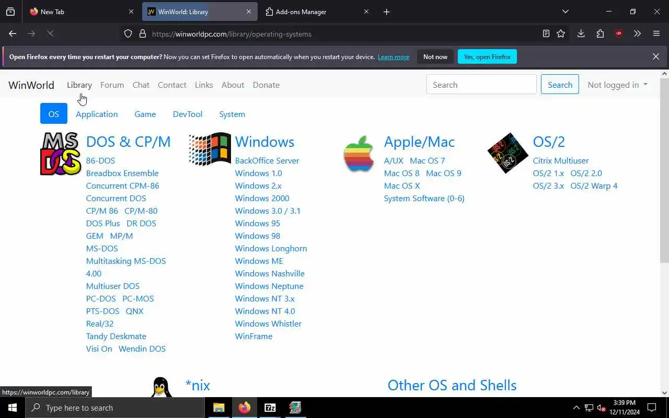The height and width of the screenshot is (418, 669).
Task: Open the Windows Start menu
Action: tap(13, 408)
